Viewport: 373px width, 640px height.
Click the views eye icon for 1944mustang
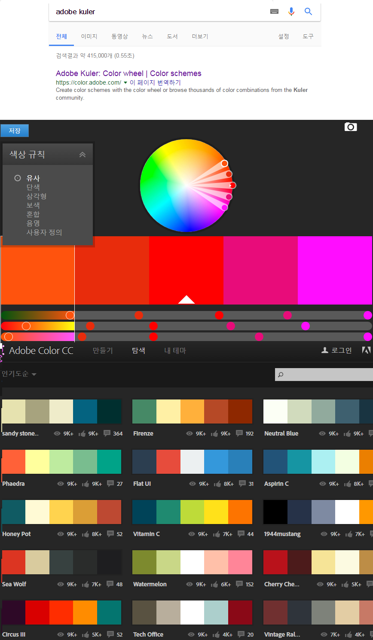(x=324, y=534)
